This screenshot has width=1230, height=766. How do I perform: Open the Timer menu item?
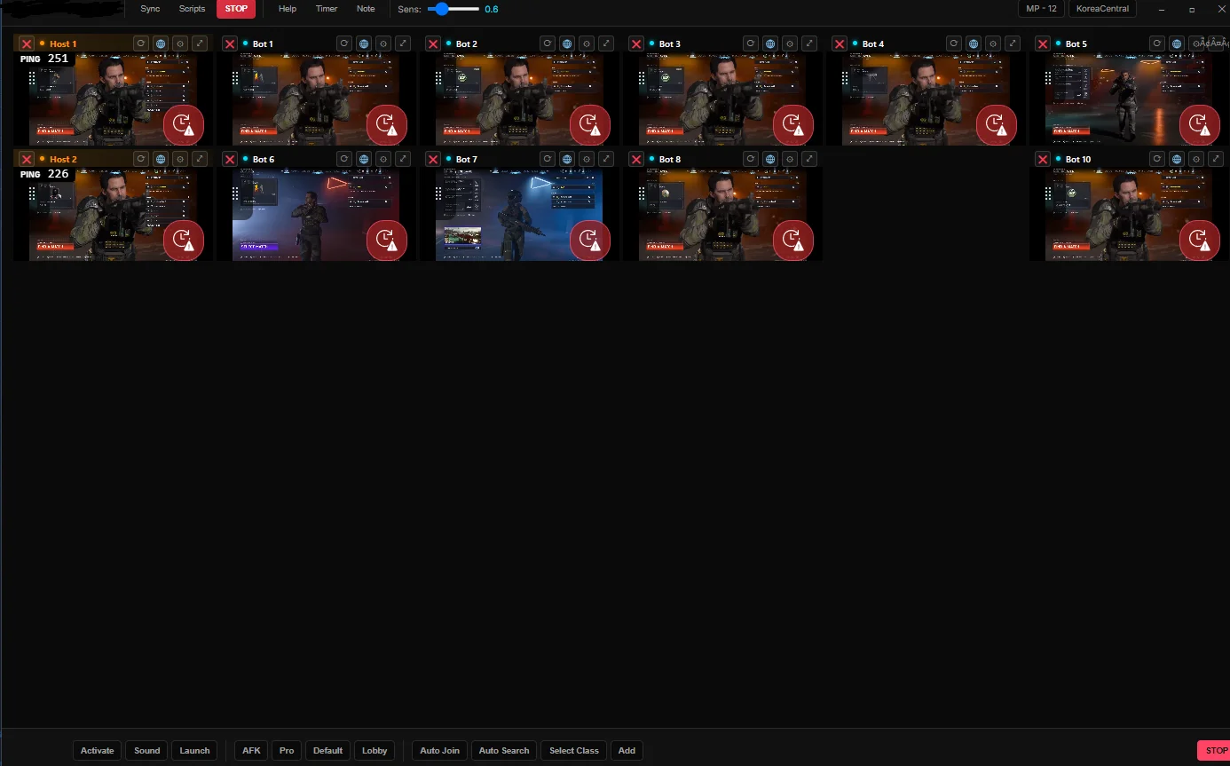pos(327,9)
